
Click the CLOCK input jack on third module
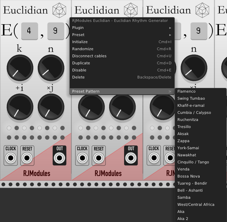tap(154, 158)
